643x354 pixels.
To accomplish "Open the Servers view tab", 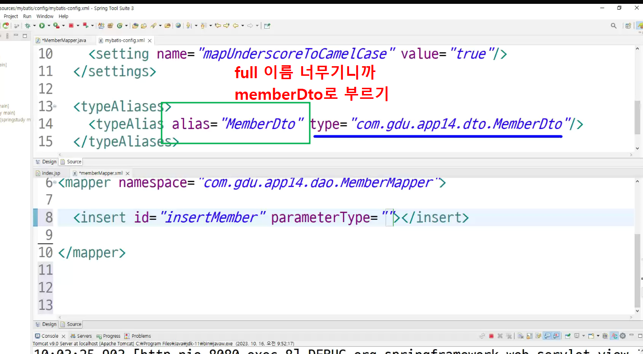I will tap(81, 336).
